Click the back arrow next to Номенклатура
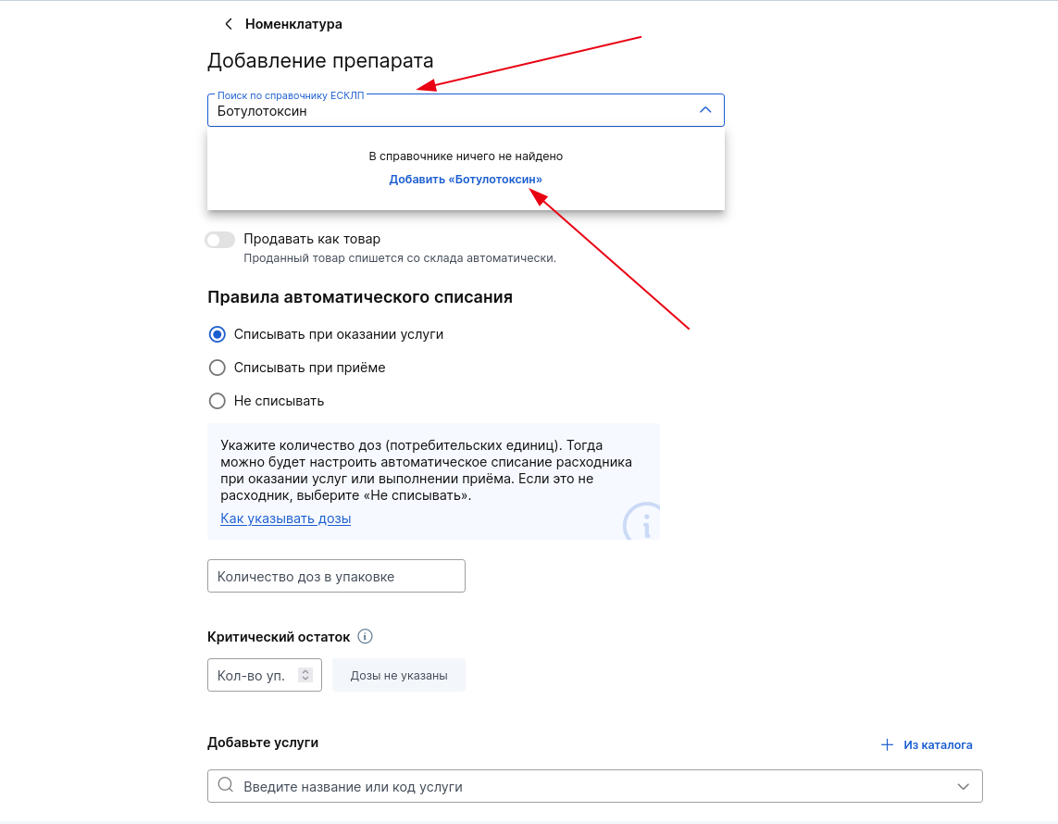 click(229, 24)
